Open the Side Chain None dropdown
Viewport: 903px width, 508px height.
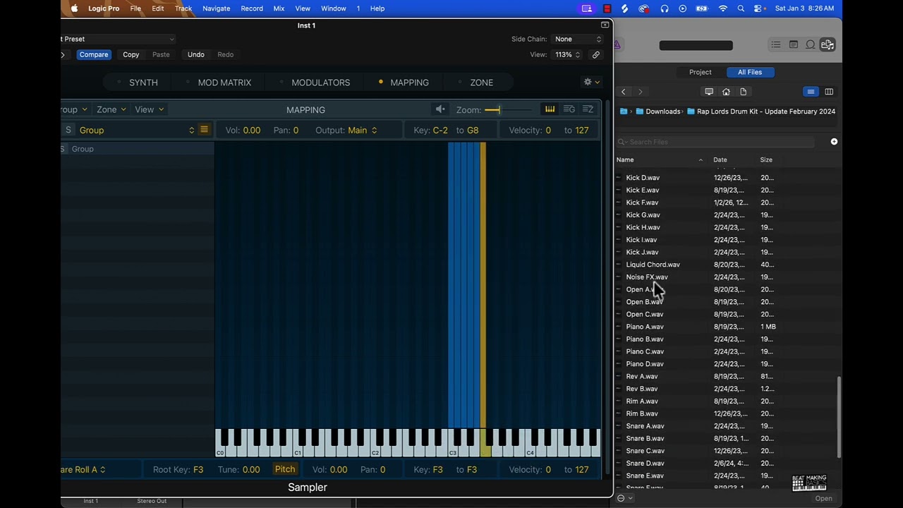[x=577, y=39]
